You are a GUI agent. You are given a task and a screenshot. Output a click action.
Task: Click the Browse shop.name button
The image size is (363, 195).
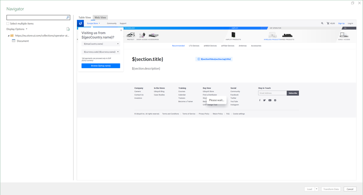click(101, 66)
